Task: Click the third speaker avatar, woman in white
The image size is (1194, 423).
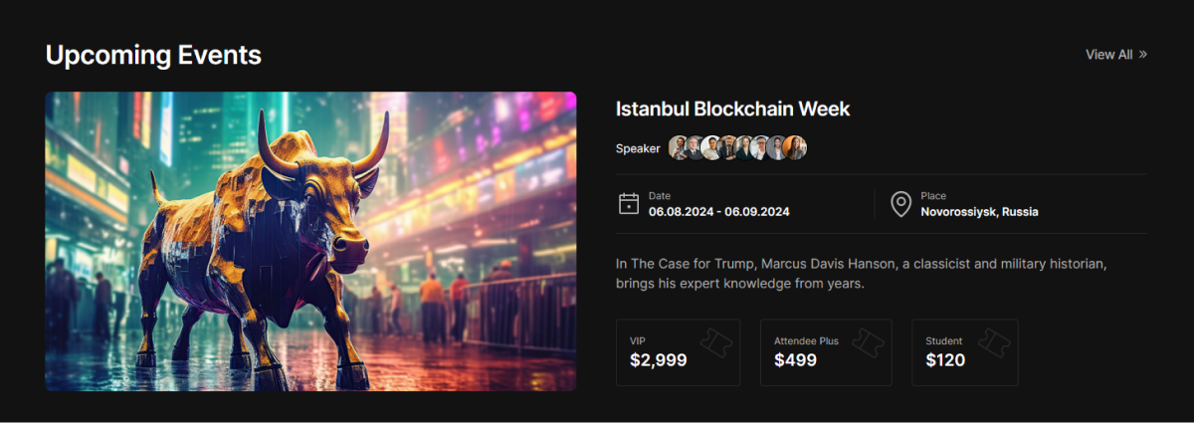Action: tap(711, 148)
